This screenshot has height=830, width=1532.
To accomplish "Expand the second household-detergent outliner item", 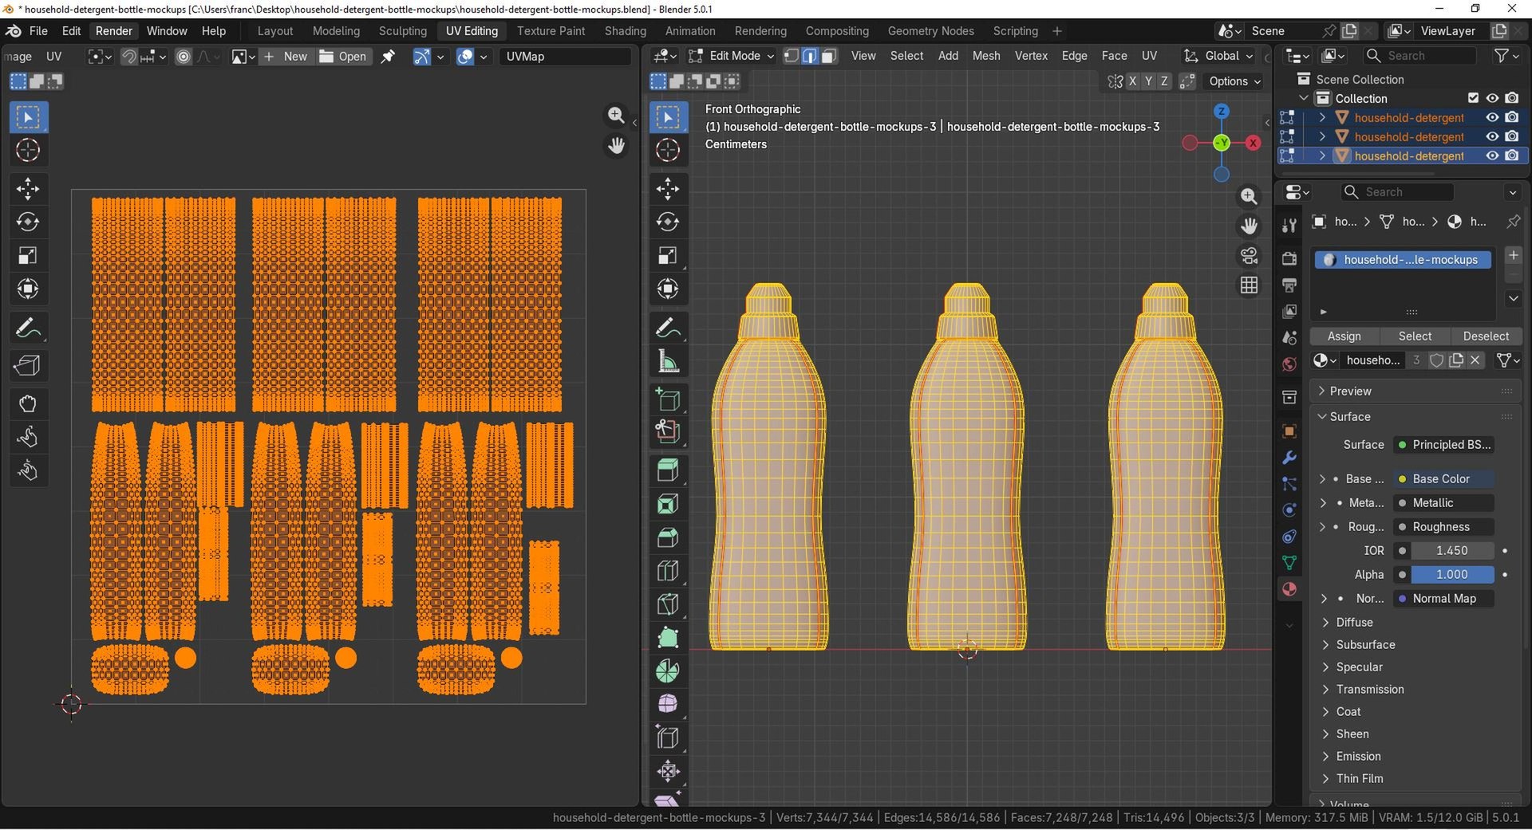I will point(1322,136).
